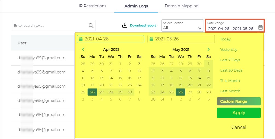Click the calendar icon in Date Range

pyautogui.click(x=260, y=27)
